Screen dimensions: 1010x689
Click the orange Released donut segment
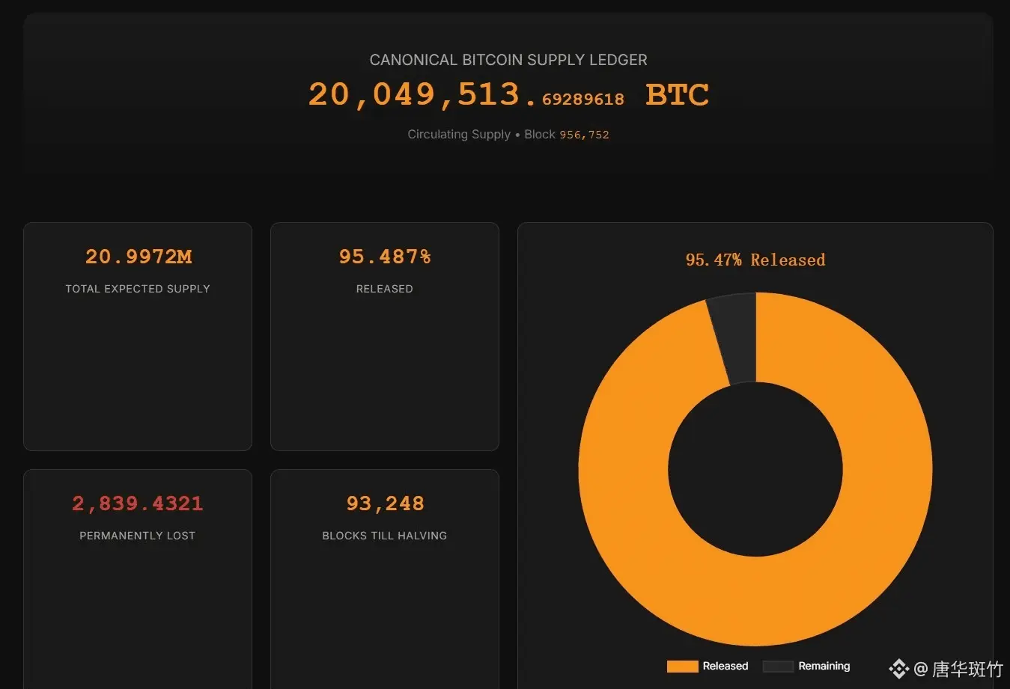point(755,601)
